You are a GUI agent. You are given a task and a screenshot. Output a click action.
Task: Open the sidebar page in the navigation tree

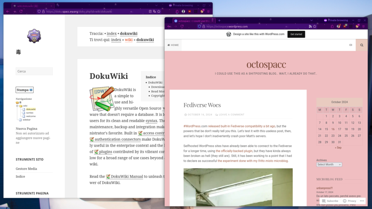tap(27, 120)
